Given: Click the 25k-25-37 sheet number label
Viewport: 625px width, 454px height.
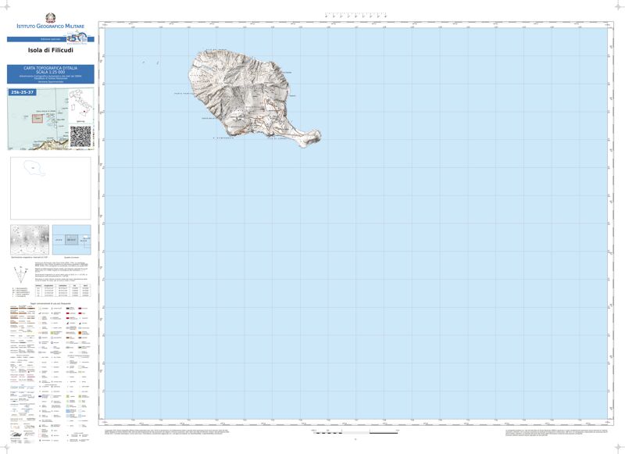Looking at the screenshot, I should coord(23,92).
